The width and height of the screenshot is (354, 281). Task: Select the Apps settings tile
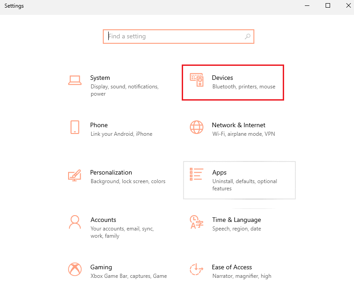(239, 180)
